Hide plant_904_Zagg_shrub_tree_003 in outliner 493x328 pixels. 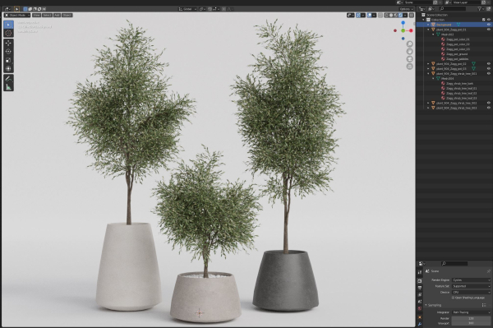489,108
